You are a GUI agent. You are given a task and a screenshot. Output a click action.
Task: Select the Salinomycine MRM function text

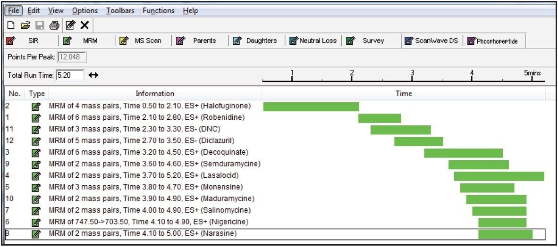point(150,210)
